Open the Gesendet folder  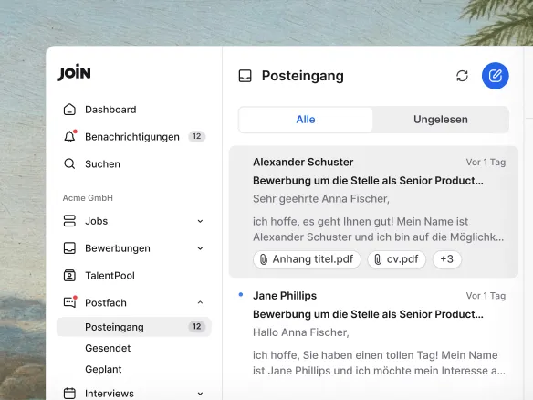point(108,348)
